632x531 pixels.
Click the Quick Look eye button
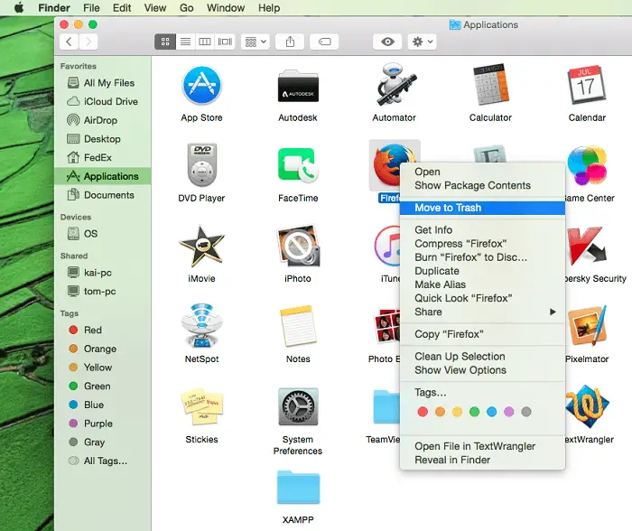coord(387,42)
